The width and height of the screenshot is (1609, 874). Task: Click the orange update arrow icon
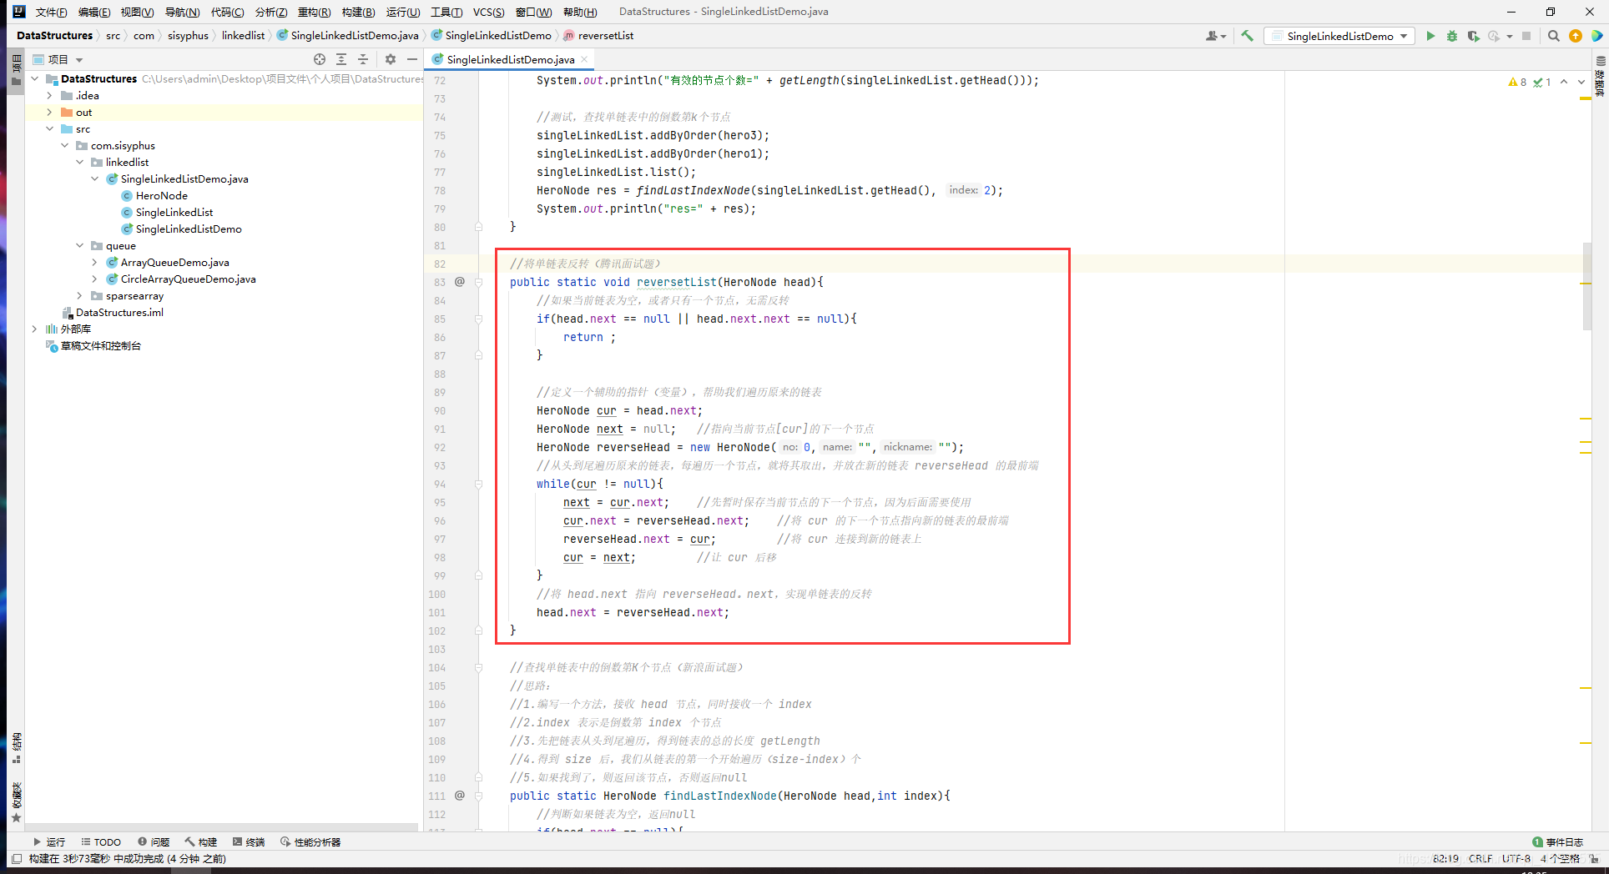coord(1576,36)
